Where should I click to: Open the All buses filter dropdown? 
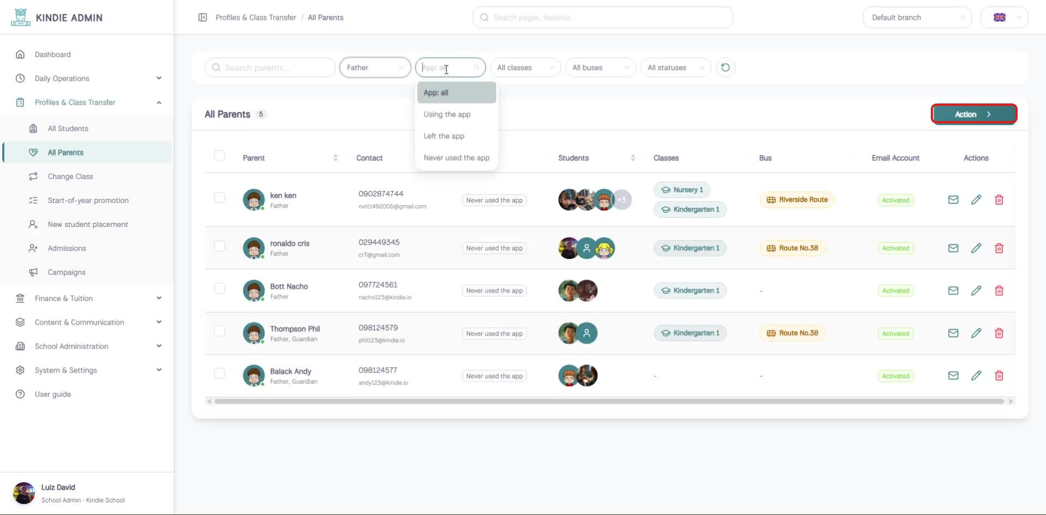pyautogui.click(x=601, y=68)
